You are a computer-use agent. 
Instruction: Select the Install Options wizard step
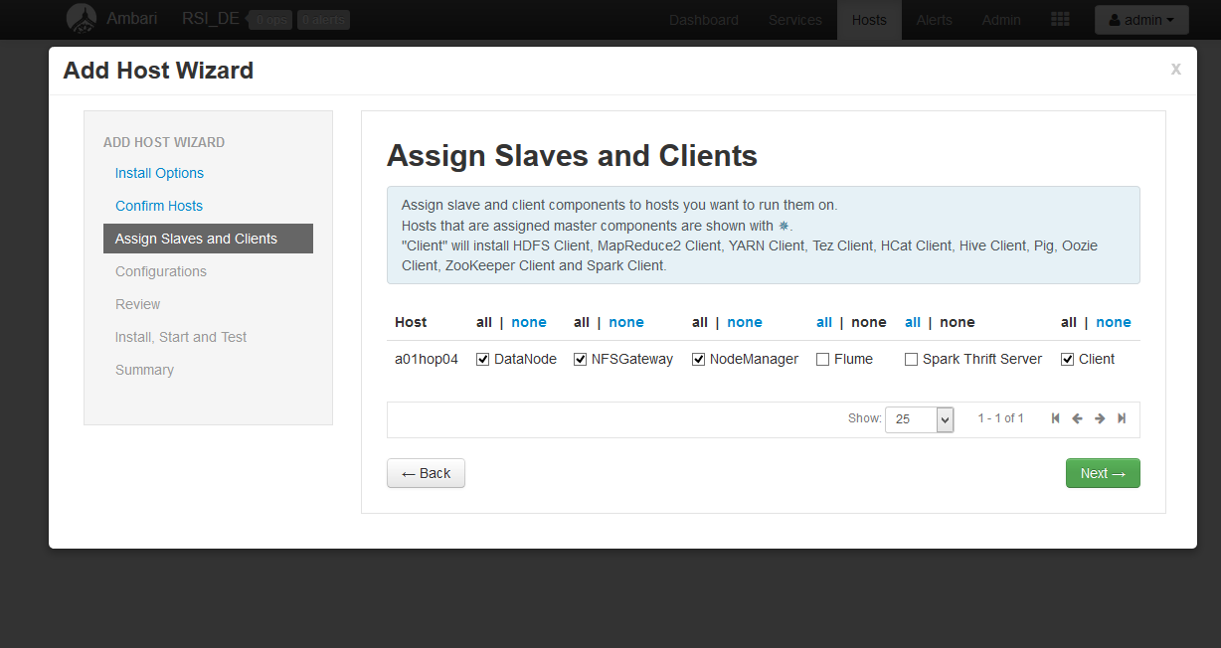(159, 172)
